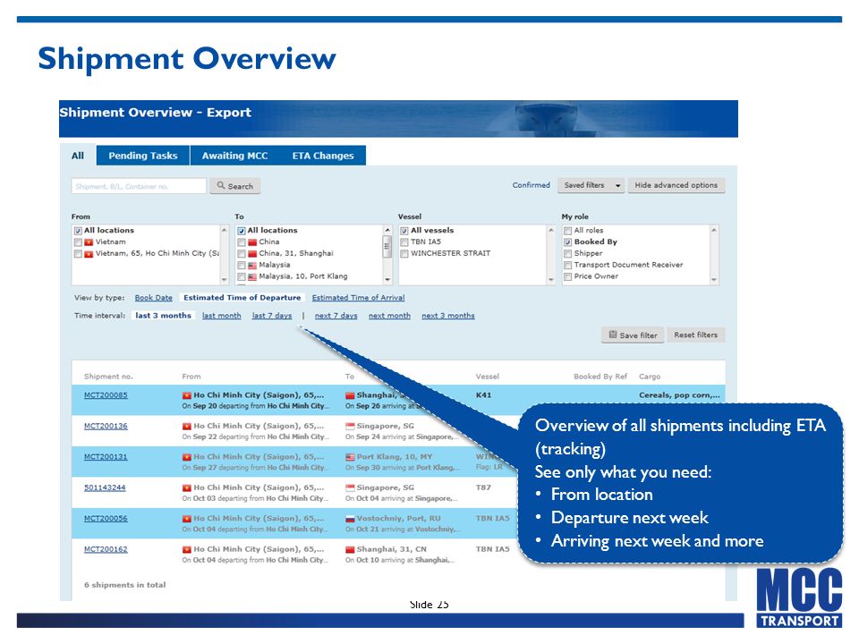Click the Save filter button
Viewport: 859px width, 644px height.
click(x=633, y=335)
